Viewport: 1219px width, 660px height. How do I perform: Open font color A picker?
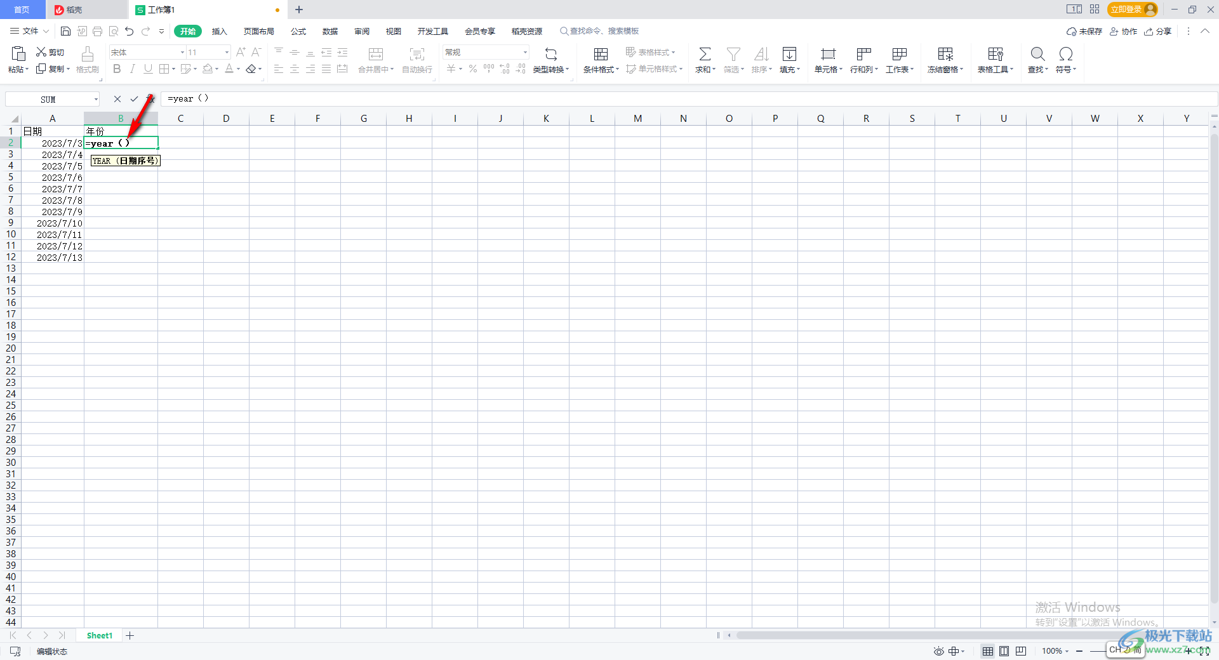229,69
